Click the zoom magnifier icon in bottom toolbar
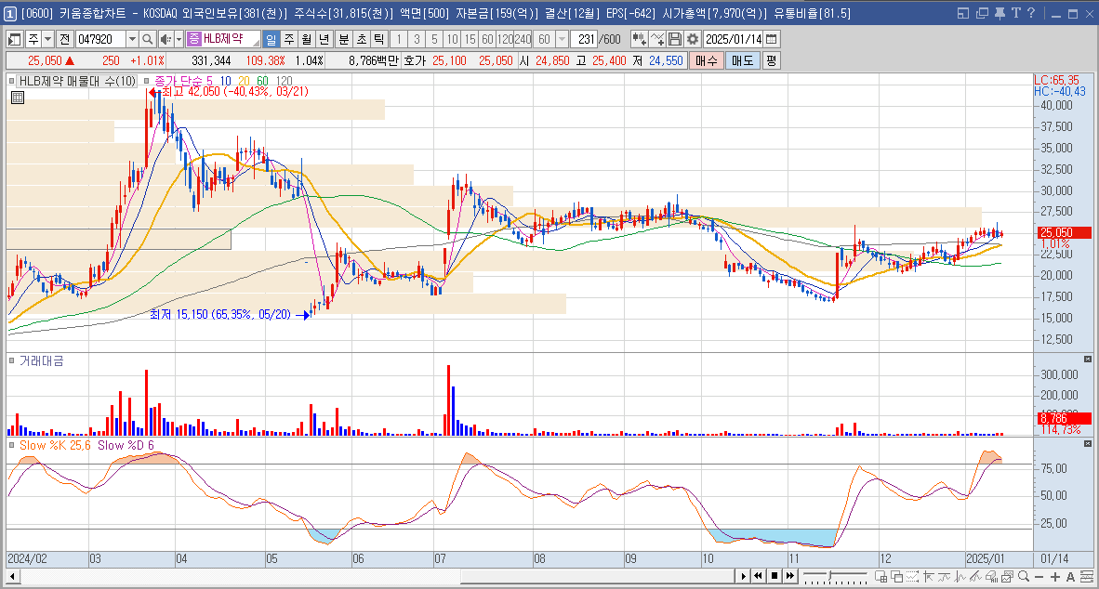The height and width of the screenshot is (589, 1099). [x=1024, y=576]
